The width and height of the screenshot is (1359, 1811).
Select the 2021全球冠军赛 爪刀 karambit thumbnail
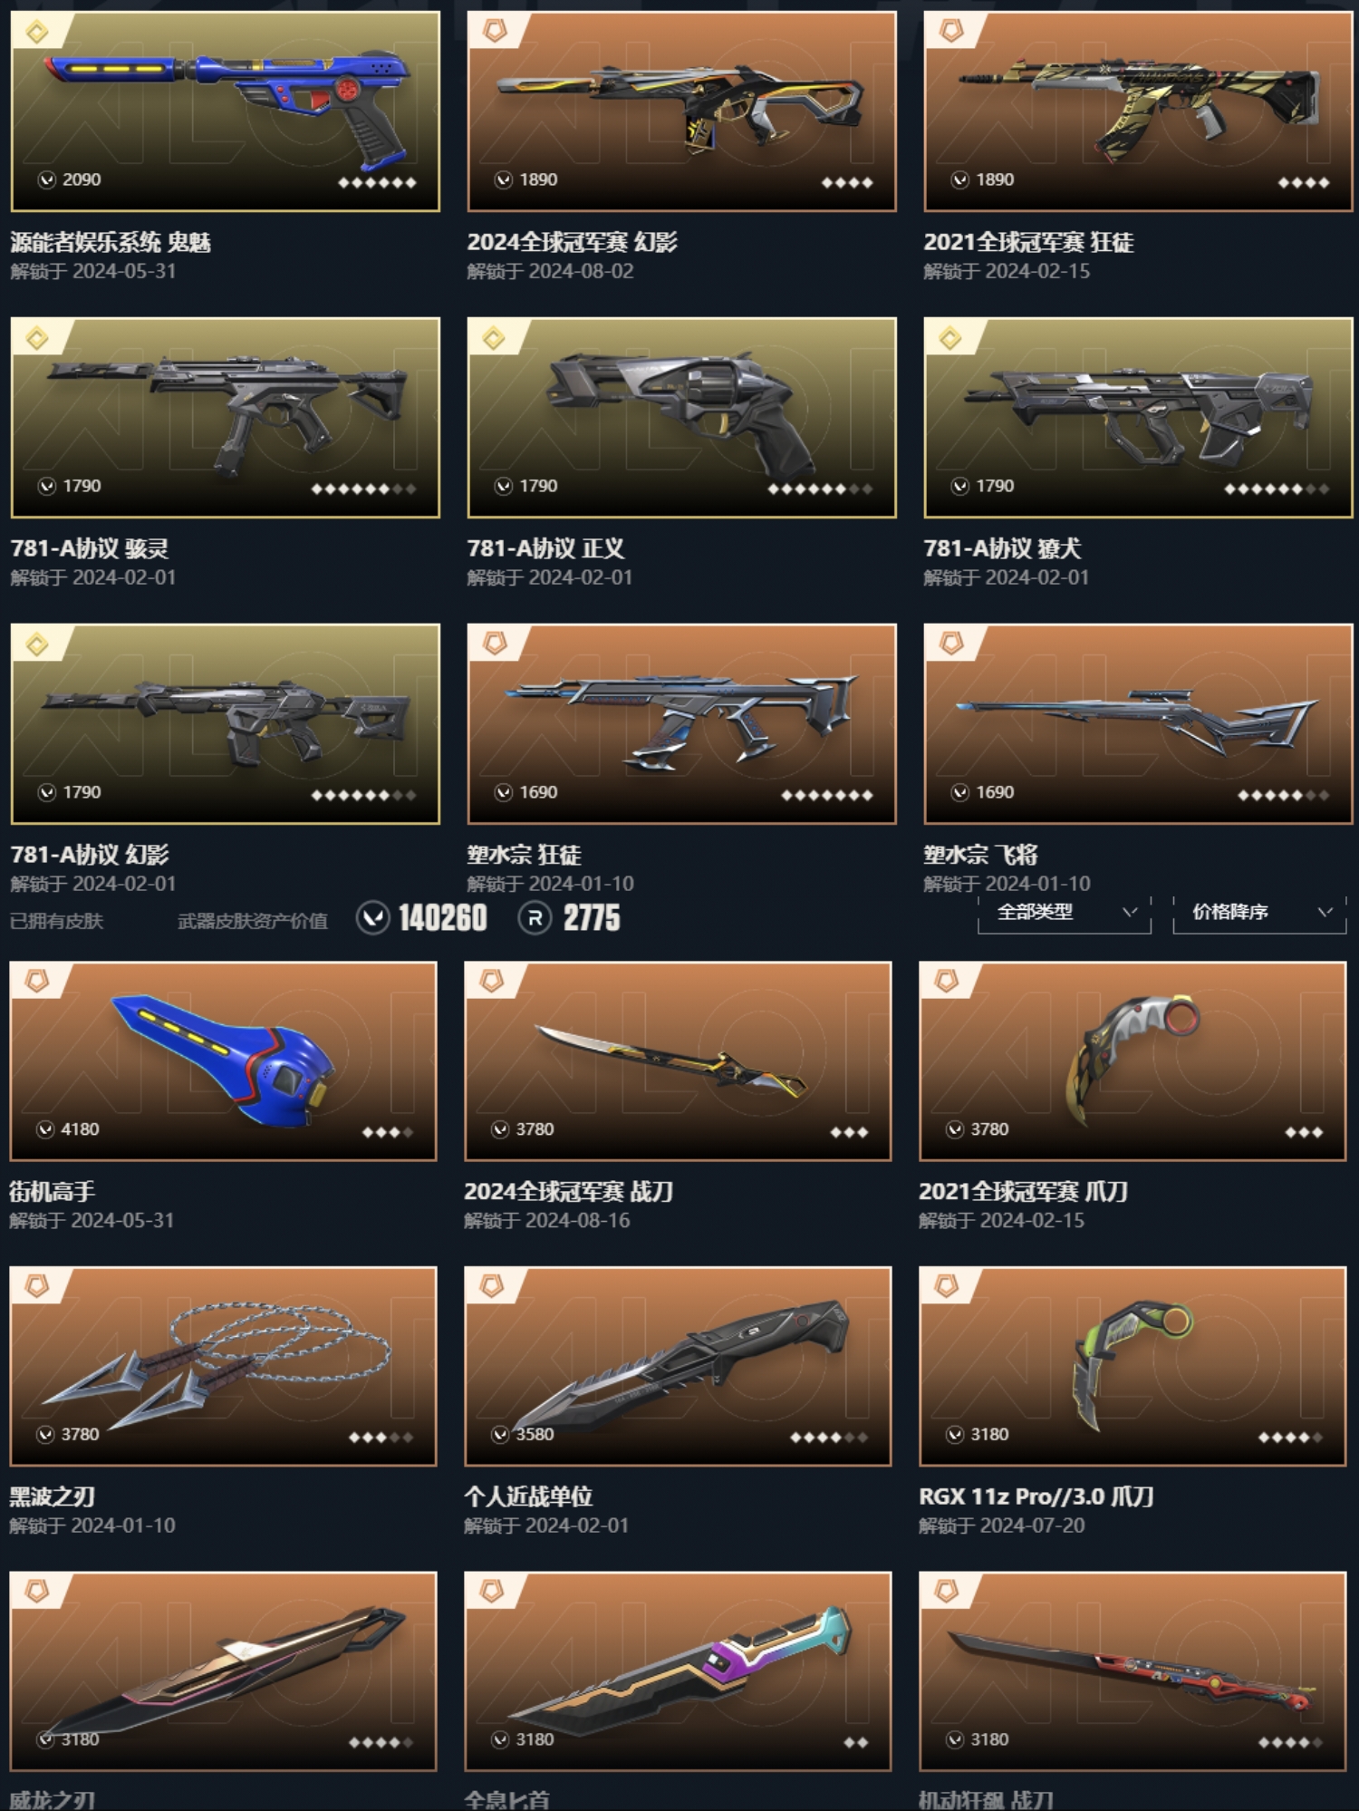coord(1132,1060)
